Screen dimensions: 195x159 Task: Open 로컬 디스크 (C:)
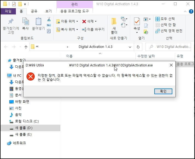[x=24, y=121]
